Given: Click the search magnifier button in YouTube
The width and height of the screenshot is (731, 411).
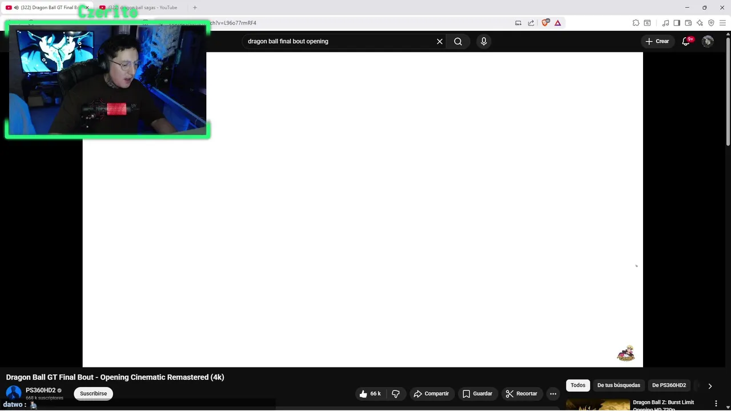Looking at the screenshot, I should pos(458,41).
